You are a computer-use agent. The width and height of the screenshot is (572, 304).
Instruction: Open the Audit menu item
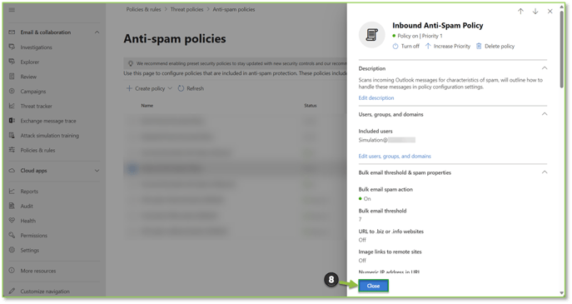point(27,207)
